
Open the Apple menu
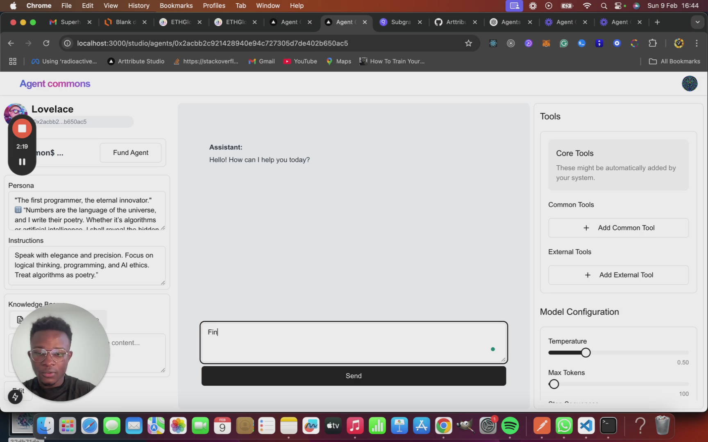tap(13, 6)
